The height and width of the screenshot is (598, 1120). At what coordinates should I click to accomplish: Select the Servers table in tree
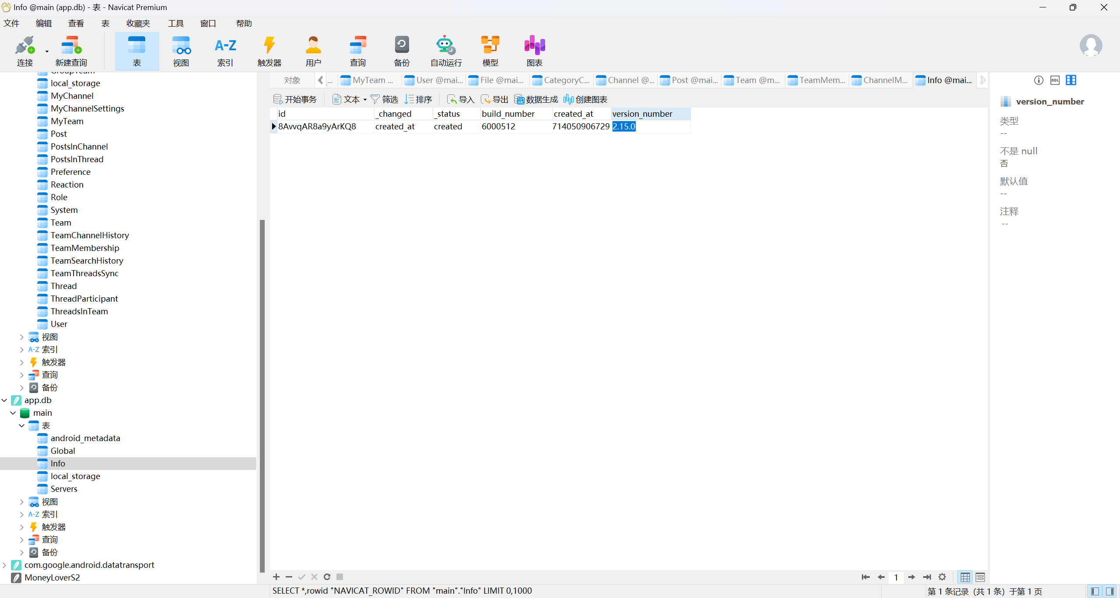64,489
